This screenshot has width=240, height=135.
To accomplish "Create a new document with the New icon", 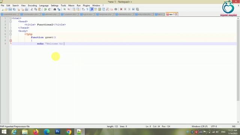I will (x=2, y=9).
